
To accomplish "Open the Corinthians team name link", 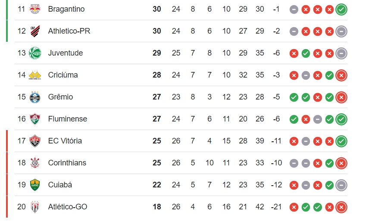I will 67,163.
